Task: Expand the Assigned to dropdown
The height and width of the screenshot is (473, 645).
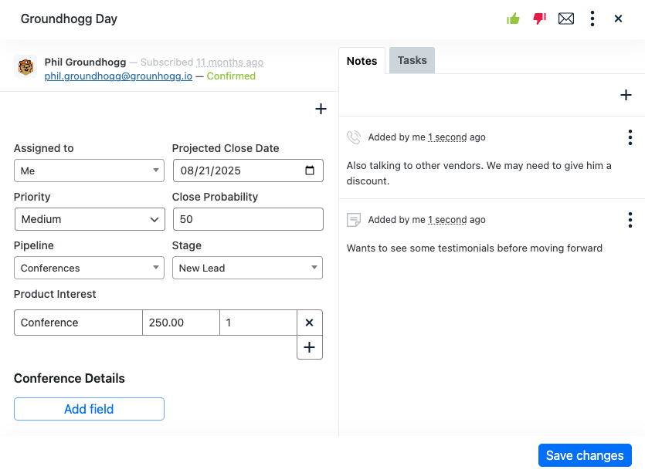Action: 90,171
